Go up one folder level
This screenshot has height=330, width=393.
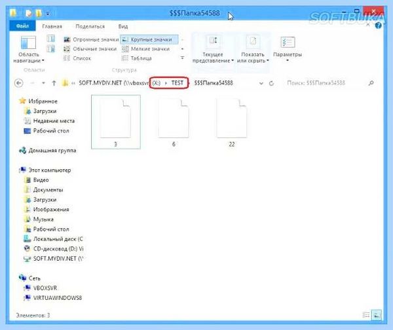(54, 83)
